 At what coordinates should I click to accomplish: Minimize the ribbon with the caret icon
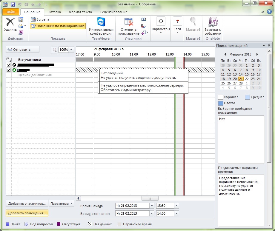point(263,12)
